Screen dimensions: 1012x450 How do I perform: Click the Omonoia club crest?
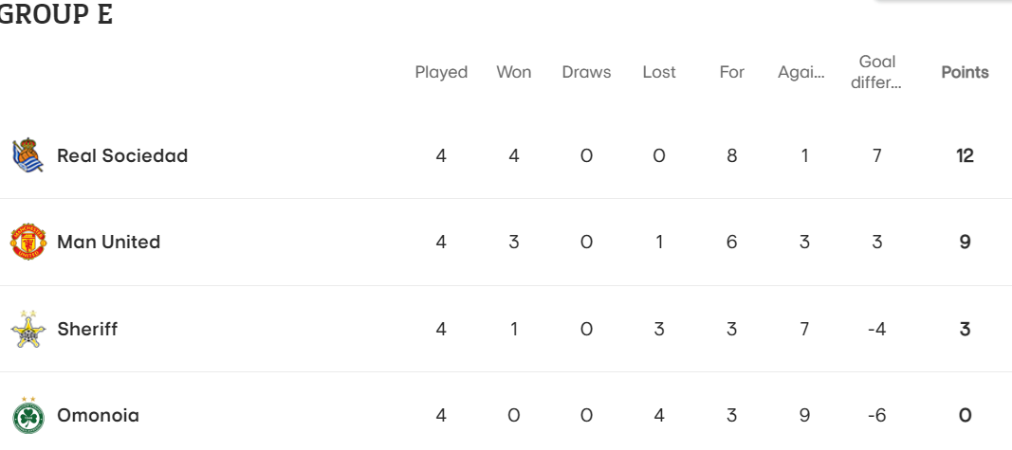point(28,415)
